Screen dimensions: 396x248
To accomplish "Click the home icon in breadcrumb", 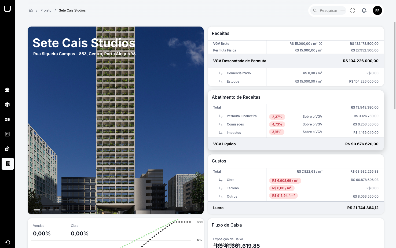I will click(x=31, y=10).
